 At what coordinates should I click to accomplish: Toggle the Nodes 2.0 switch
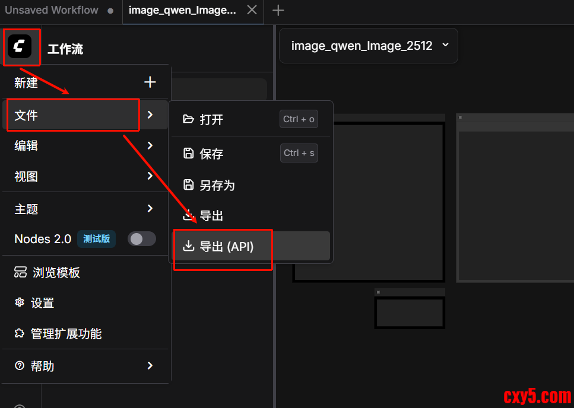[x=142, y=239]
